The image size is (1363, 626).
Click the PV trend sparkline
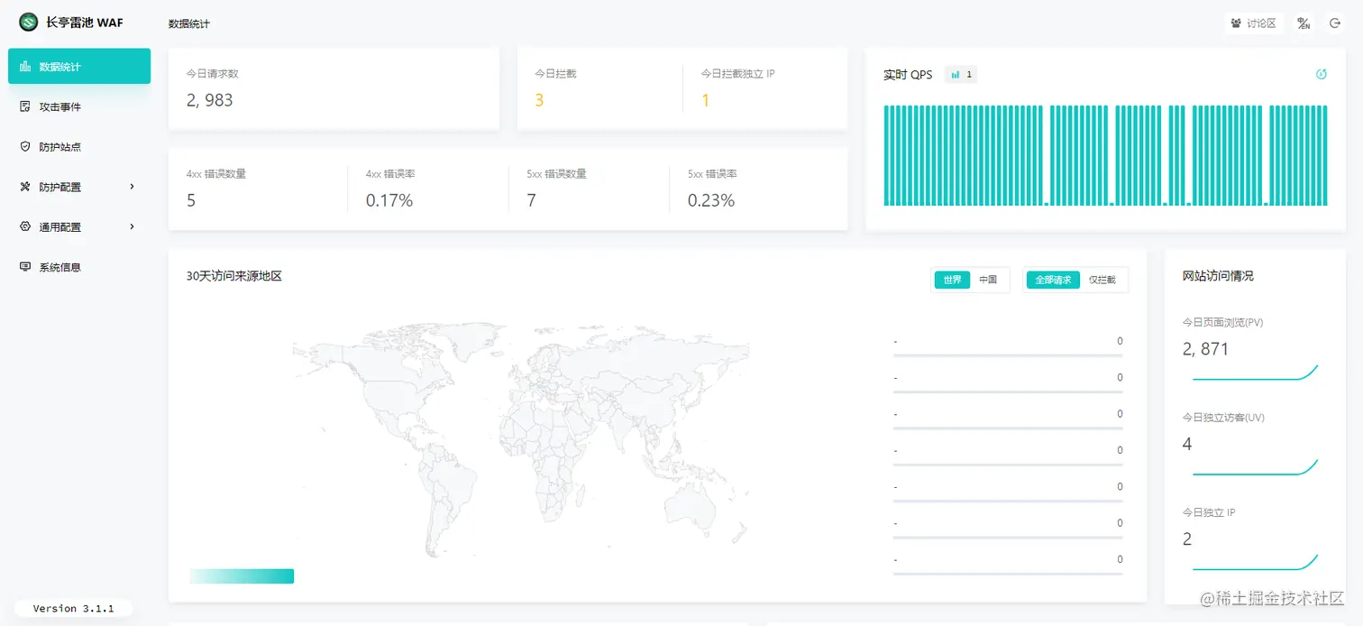pyautogui.click(x=1255, y=373)
